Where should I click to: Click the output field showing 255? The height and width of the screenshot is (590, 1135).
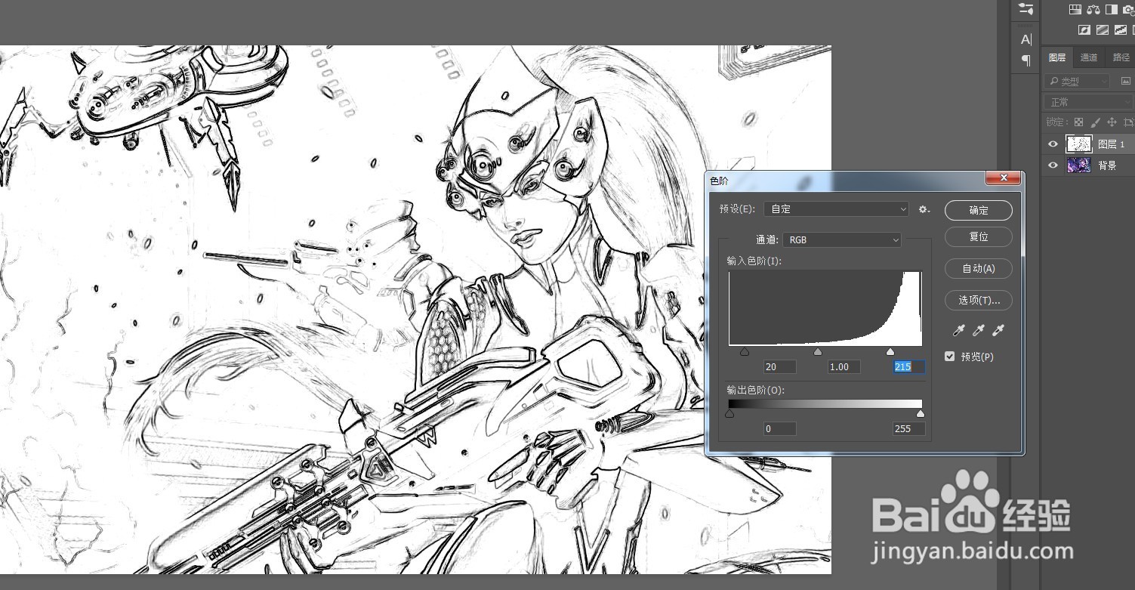tap(908, 428)
